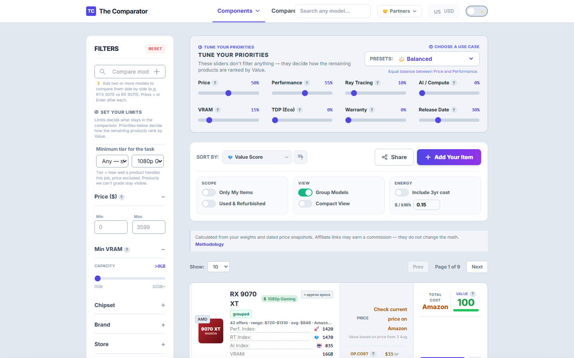
Task: Open the Compare menu item
Action: click(283, 11)
